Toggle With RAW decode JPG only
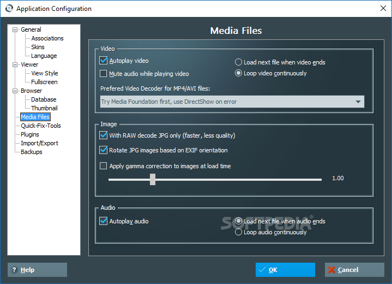Viewport: 392px width, 284px height. click(103, 135)
